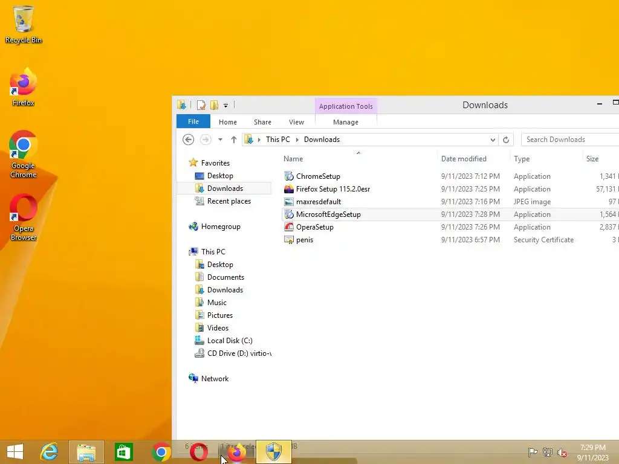Select CD Drive (D:) in navigation pane
This screenshot has height=464, width=619.
coord(239,353)
